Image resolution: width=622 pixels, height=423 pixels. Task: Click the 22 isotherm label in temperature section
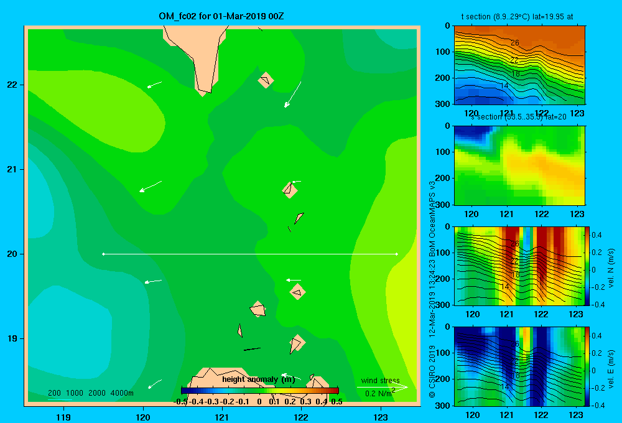click(x=514, y=60)
